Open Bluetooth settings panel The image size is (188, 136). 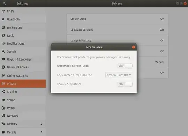23,19
